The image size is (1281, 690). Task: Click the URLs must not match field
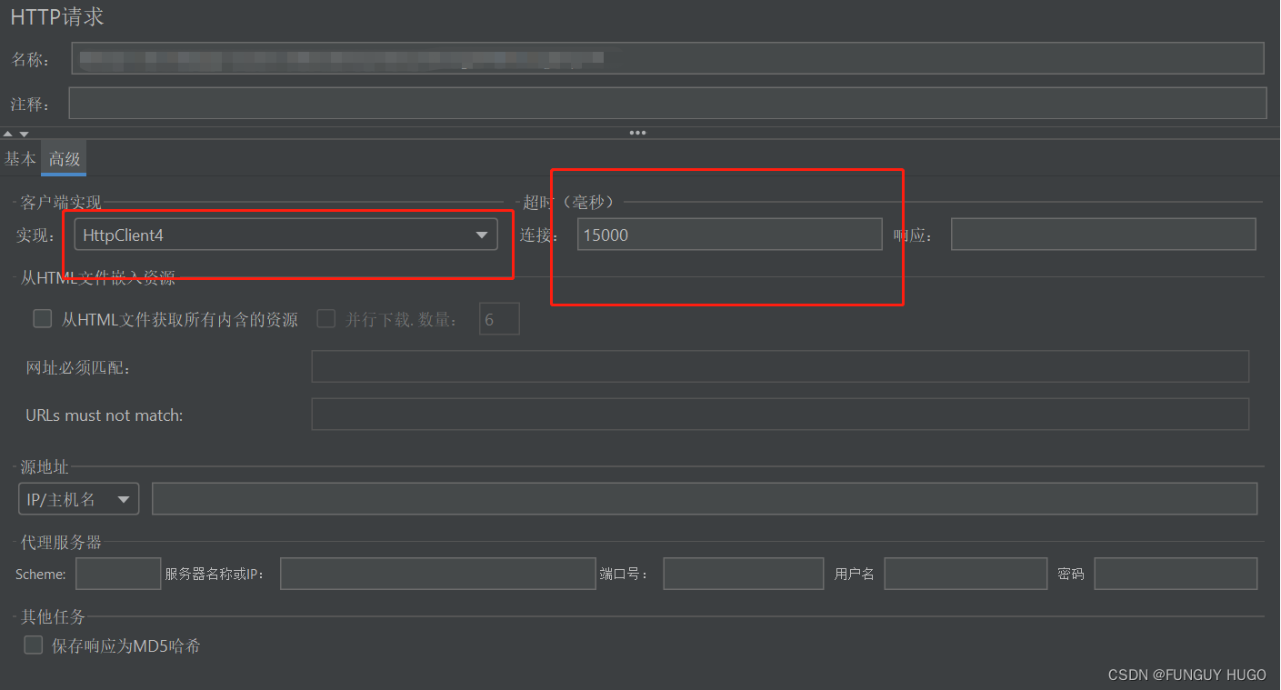[x=780, y=414]
